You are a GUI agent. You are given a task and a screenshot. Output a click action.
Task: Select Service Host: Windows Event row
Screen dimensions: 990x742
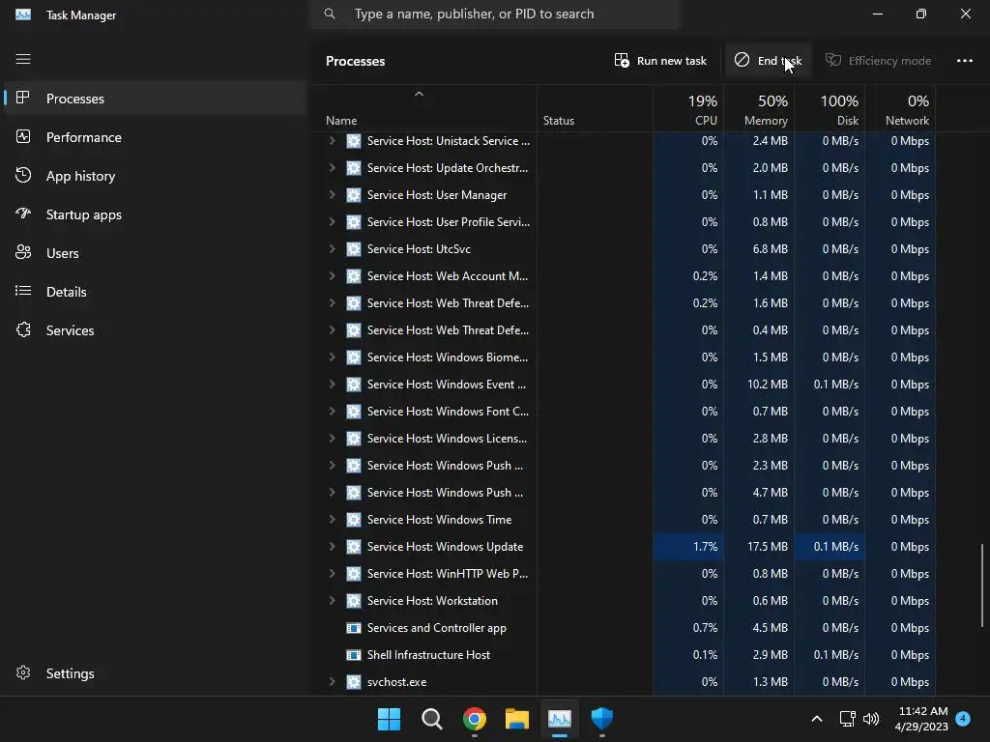[x=623, y=385]
